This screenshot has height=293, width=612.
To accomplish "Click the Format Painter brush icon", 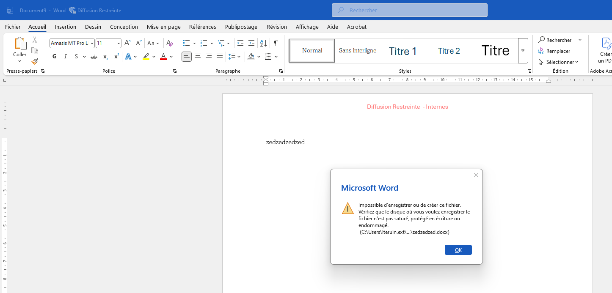I will [35, 61].
